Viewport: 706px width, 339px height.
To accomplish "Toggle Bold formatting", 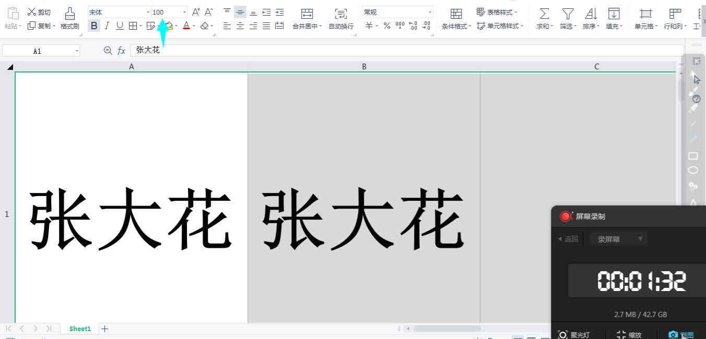I will [94, 26].
